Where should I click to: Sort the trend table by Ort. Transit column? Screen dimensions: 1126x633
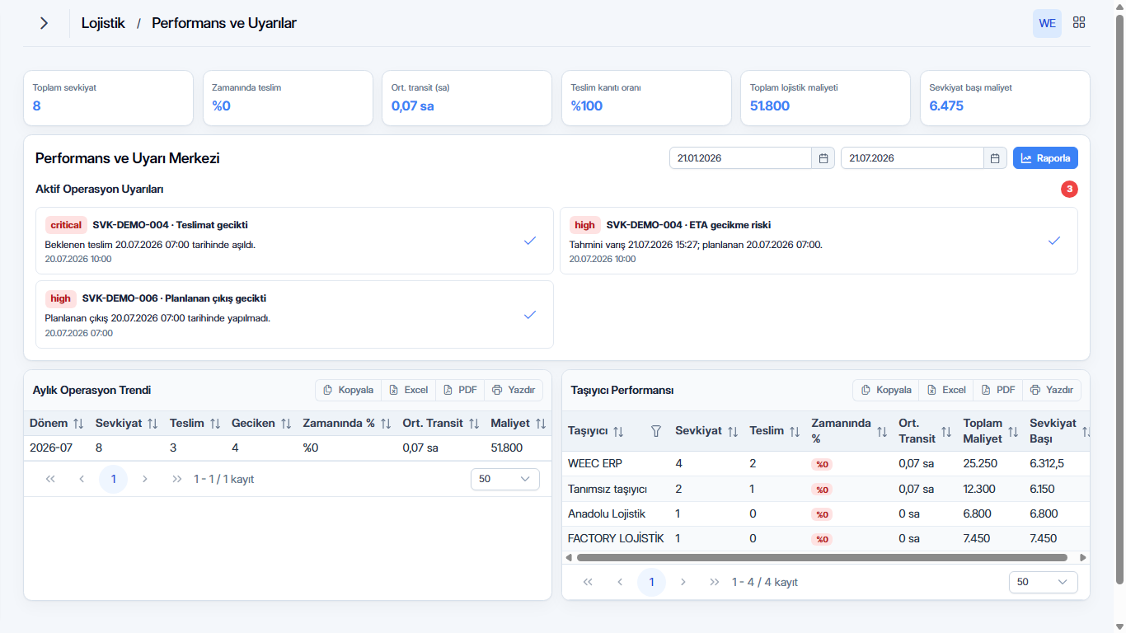[474, 423]
